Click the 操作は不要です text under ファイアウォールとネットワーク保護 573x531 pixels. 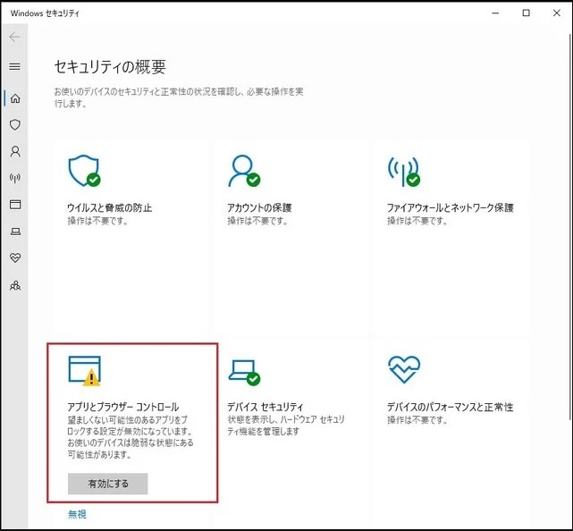coord(417,221)
